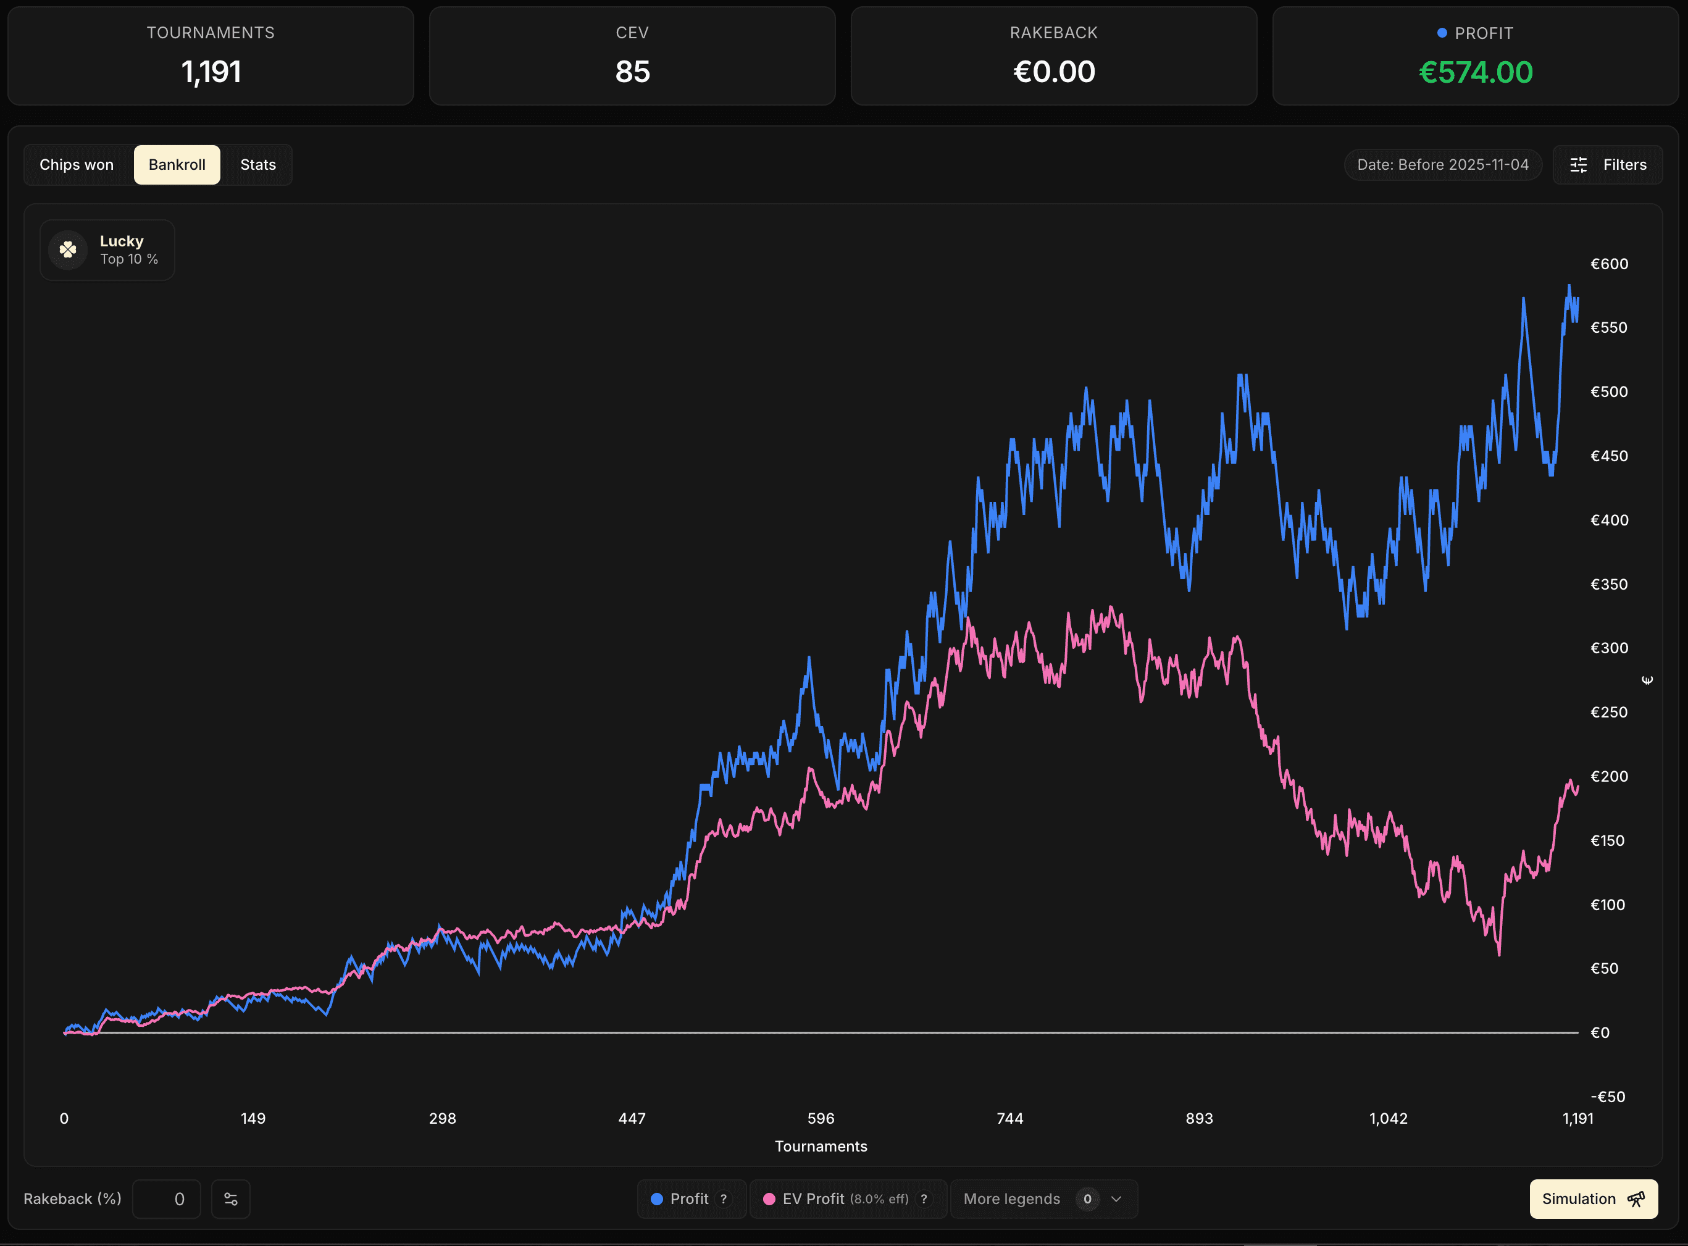Click the Rakeback percentage input field
Viewport: 1688px width, 1246px height.
pyautogui.click(x=167, y=1198)
